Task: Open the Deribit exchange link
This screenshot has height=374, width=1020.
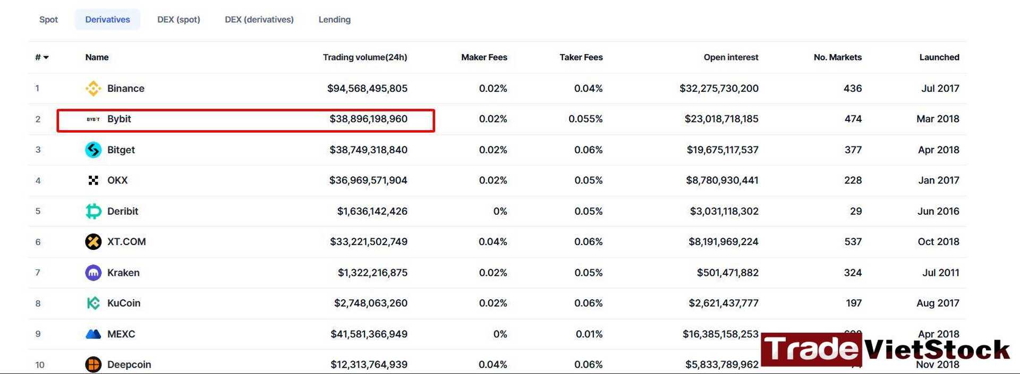Action: (x=123, y=211)
